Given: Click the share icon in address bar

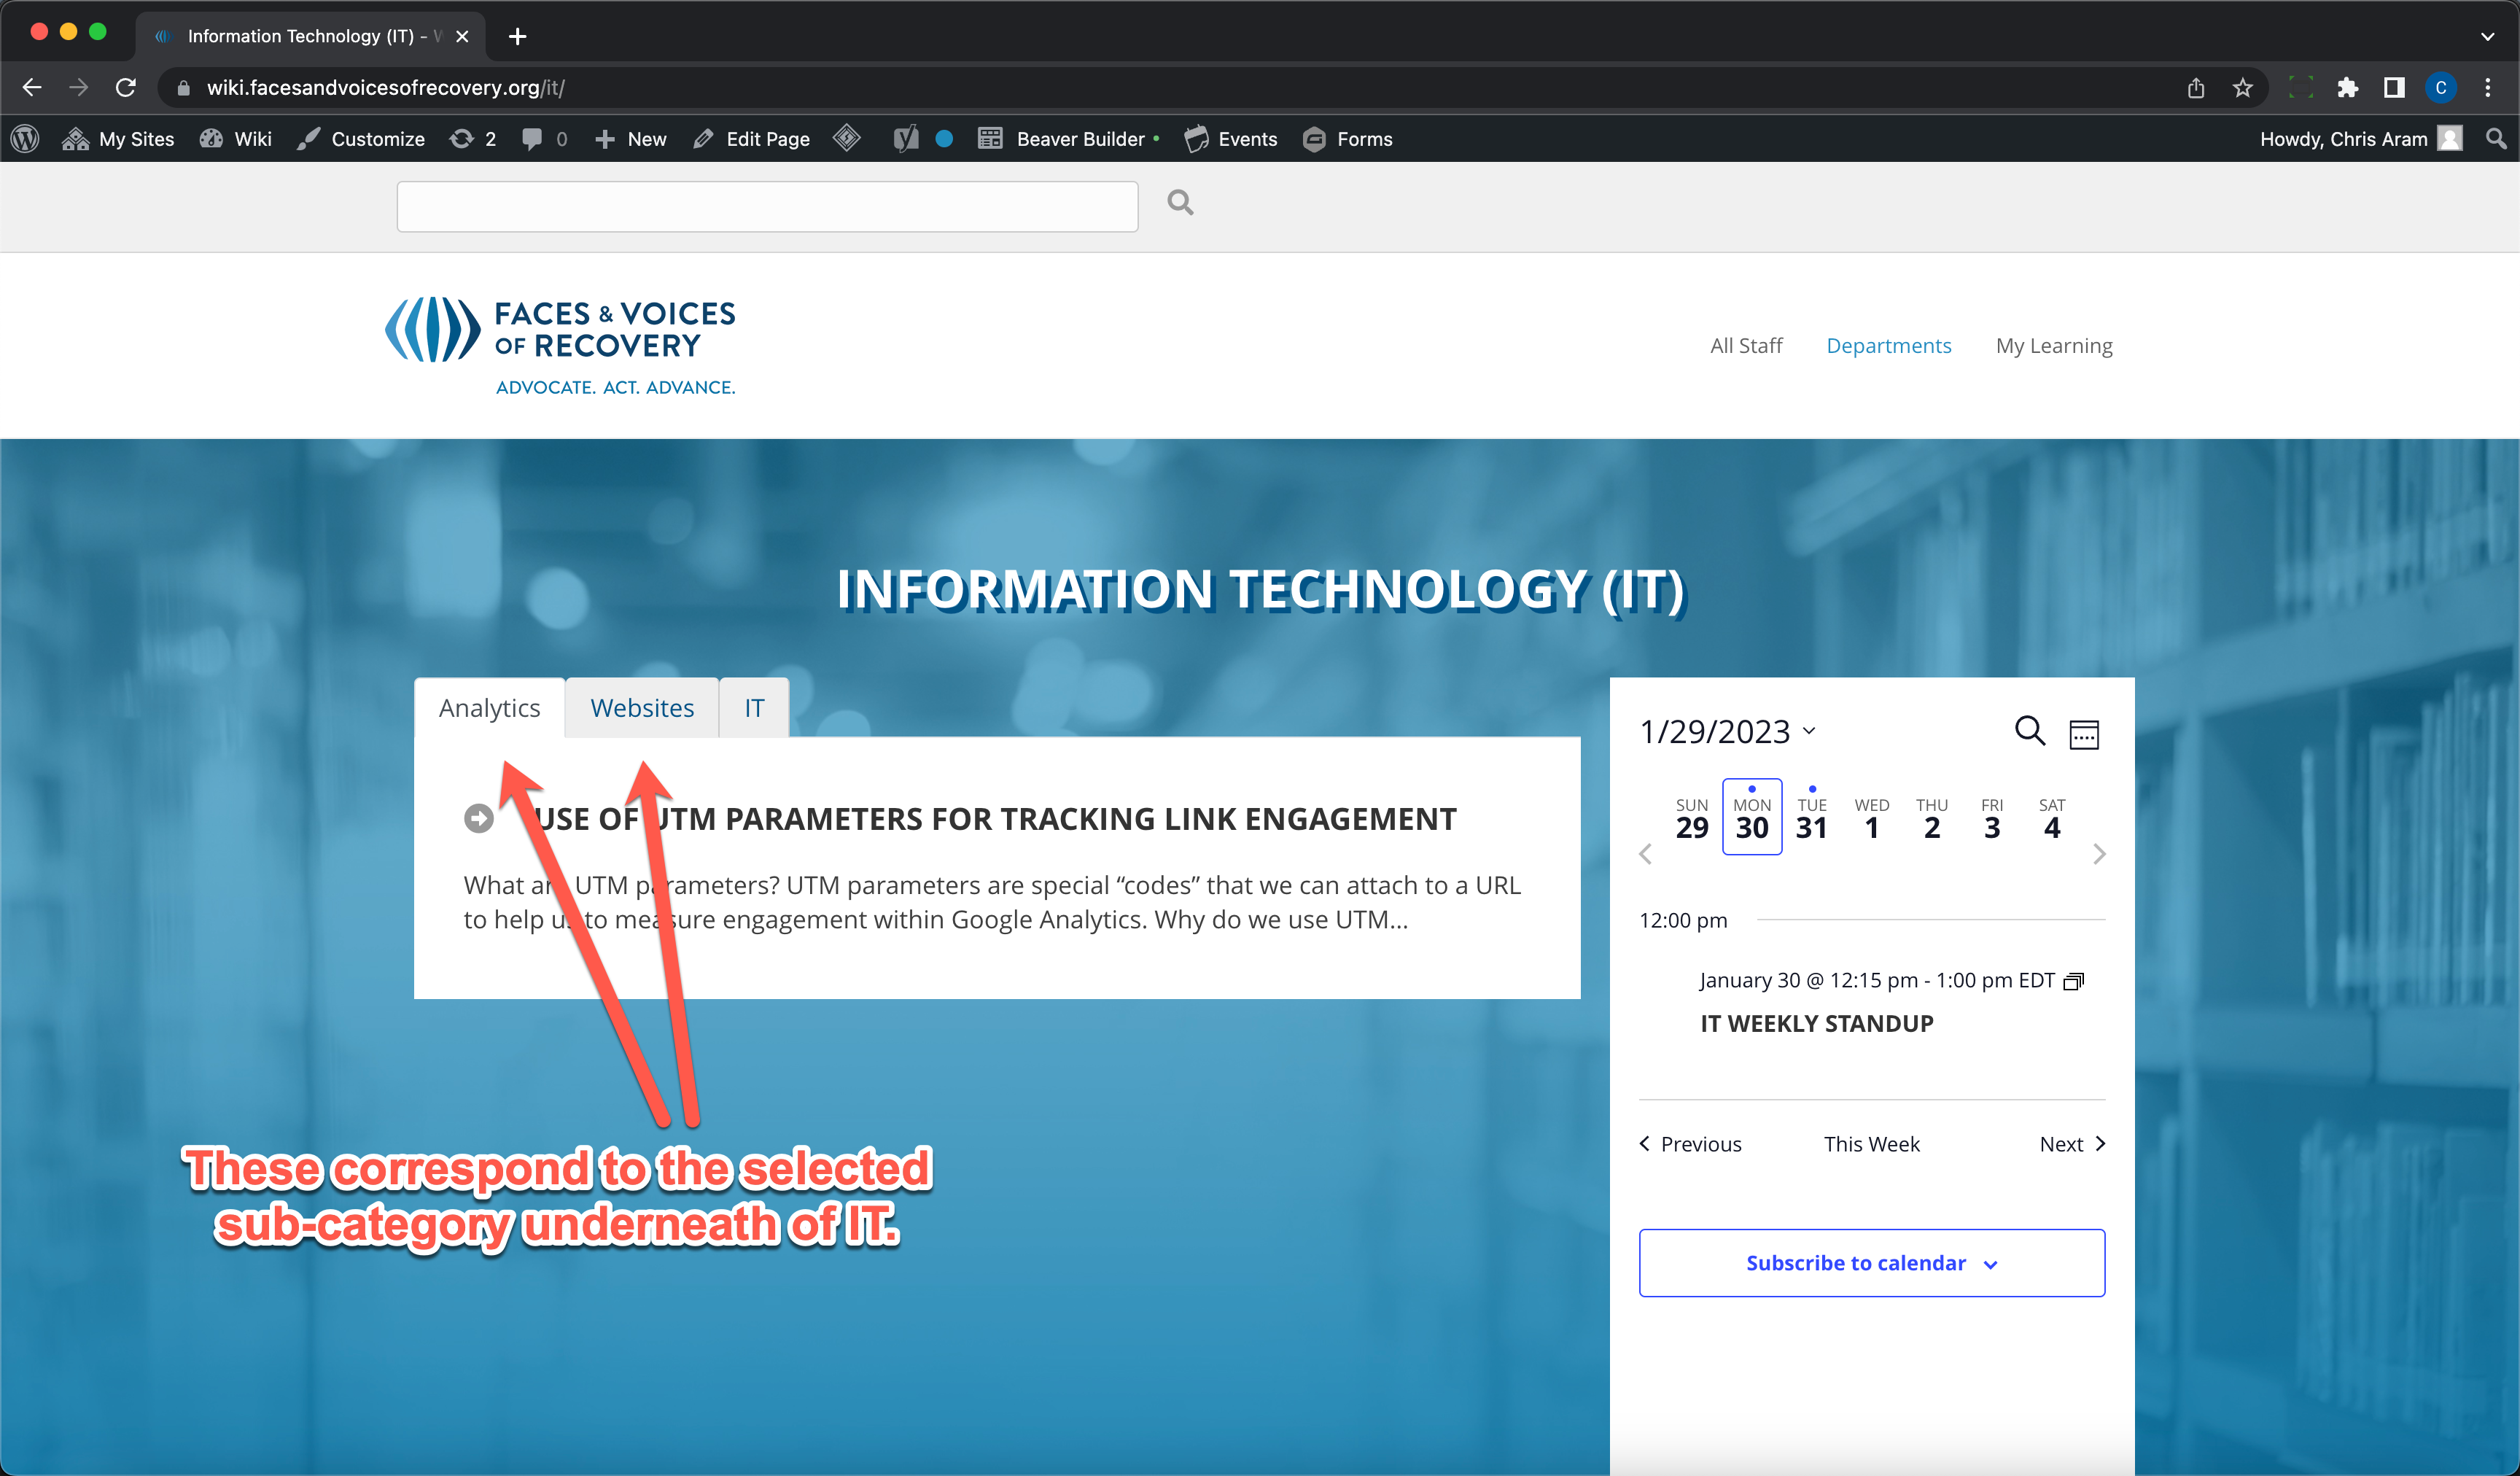Looking at the screenshot, I should [x=2196, y=88].
